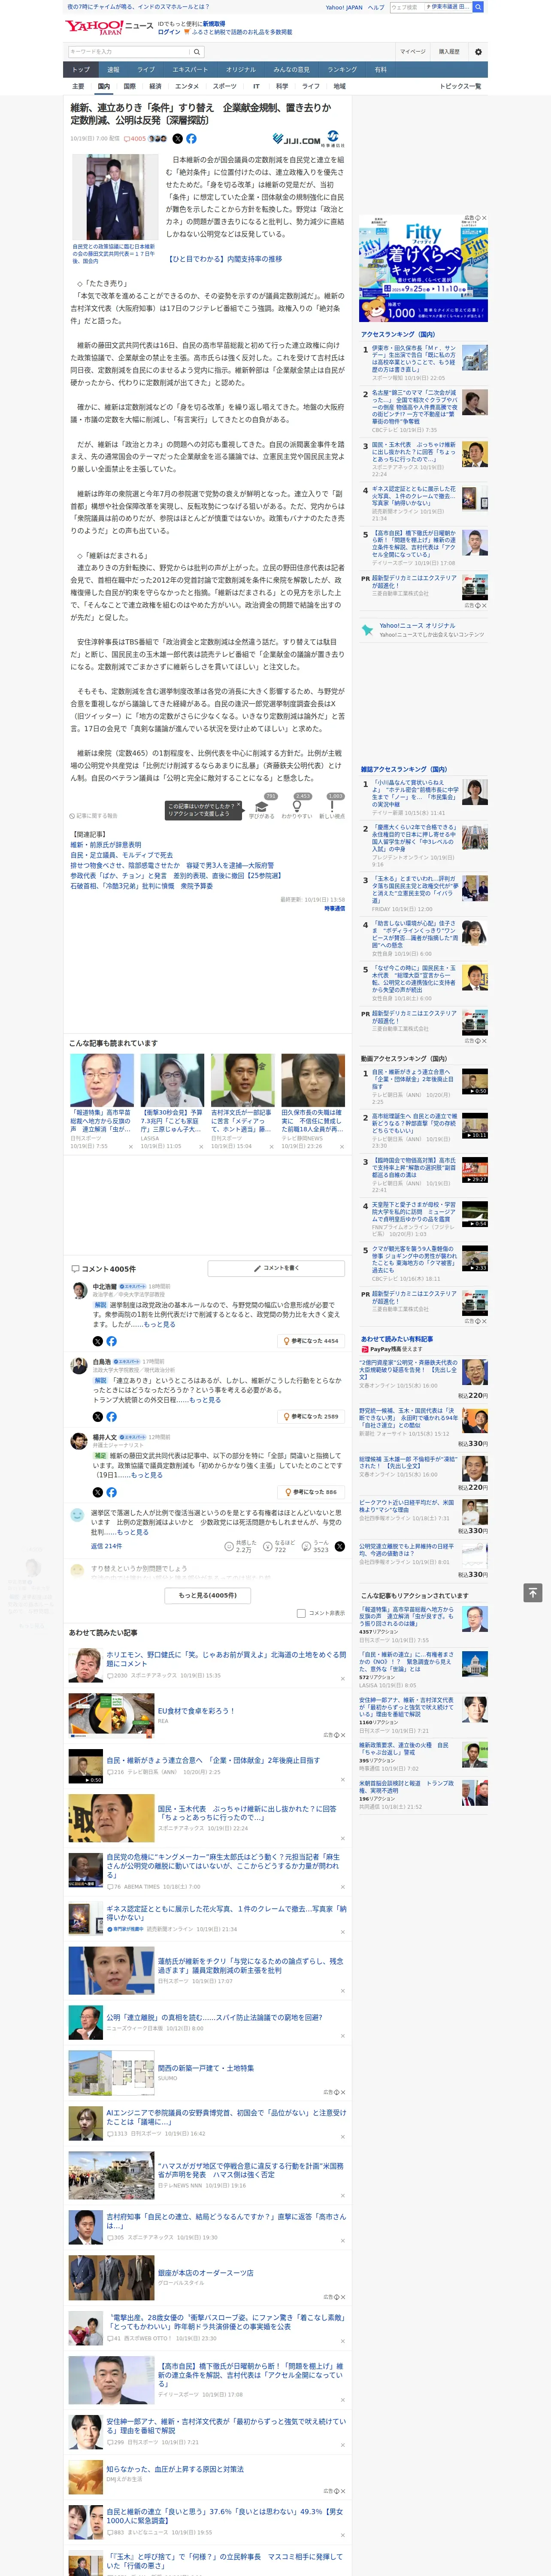Viewport: 551px width, 2576px height.
Task: Share 楊井人文's comment on X
Action: (97, 1492)
